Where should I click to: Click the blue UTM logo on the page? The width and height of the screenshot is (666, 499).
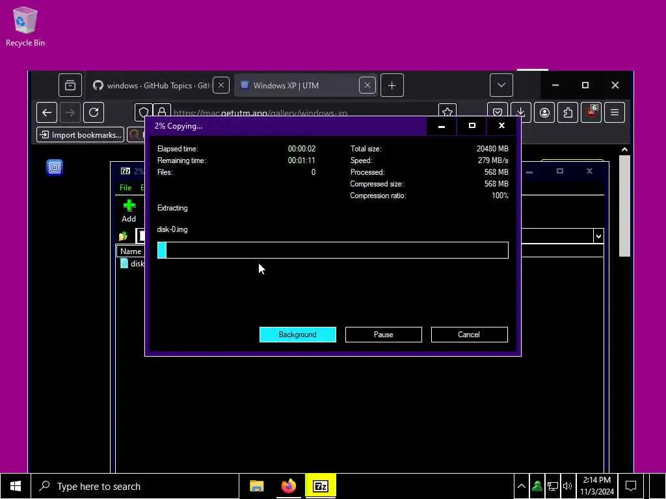(55, 167)
